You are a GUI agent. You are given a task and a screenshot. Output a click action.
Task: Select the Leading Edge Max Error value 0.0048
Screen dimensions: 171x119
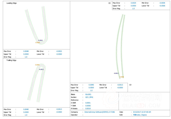point(26,51)
